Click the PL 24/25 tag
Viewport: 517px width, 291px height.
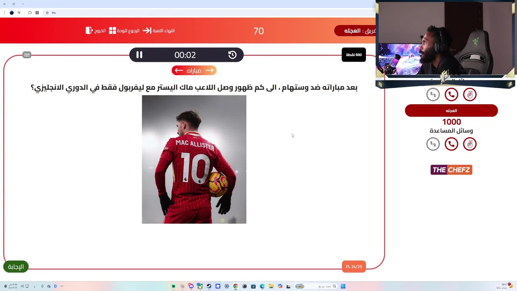(354, 266)
